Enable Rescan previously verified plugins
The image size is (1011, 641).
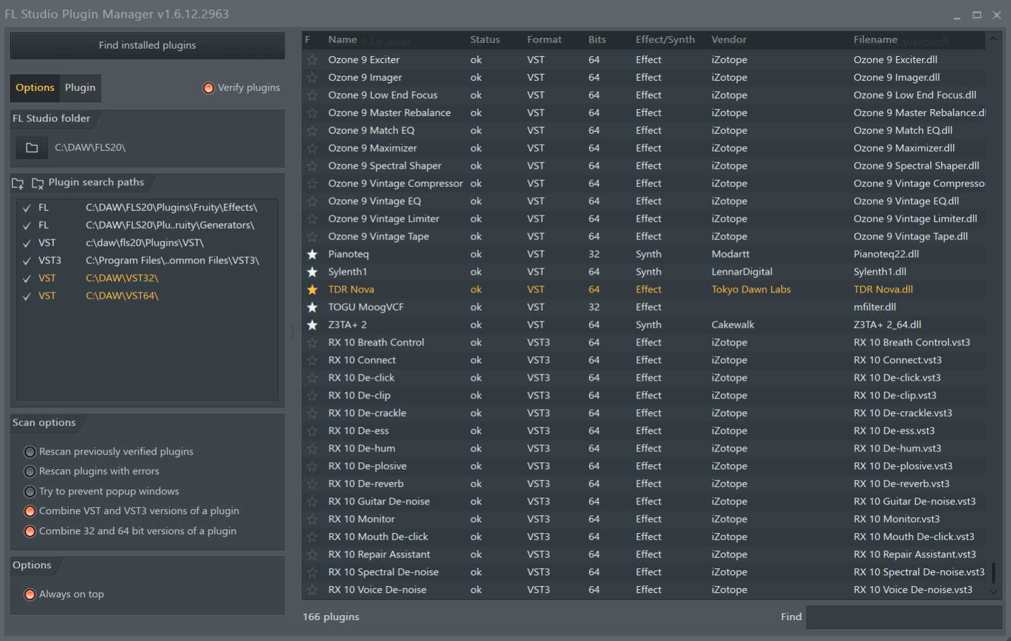tap(30, 452)
